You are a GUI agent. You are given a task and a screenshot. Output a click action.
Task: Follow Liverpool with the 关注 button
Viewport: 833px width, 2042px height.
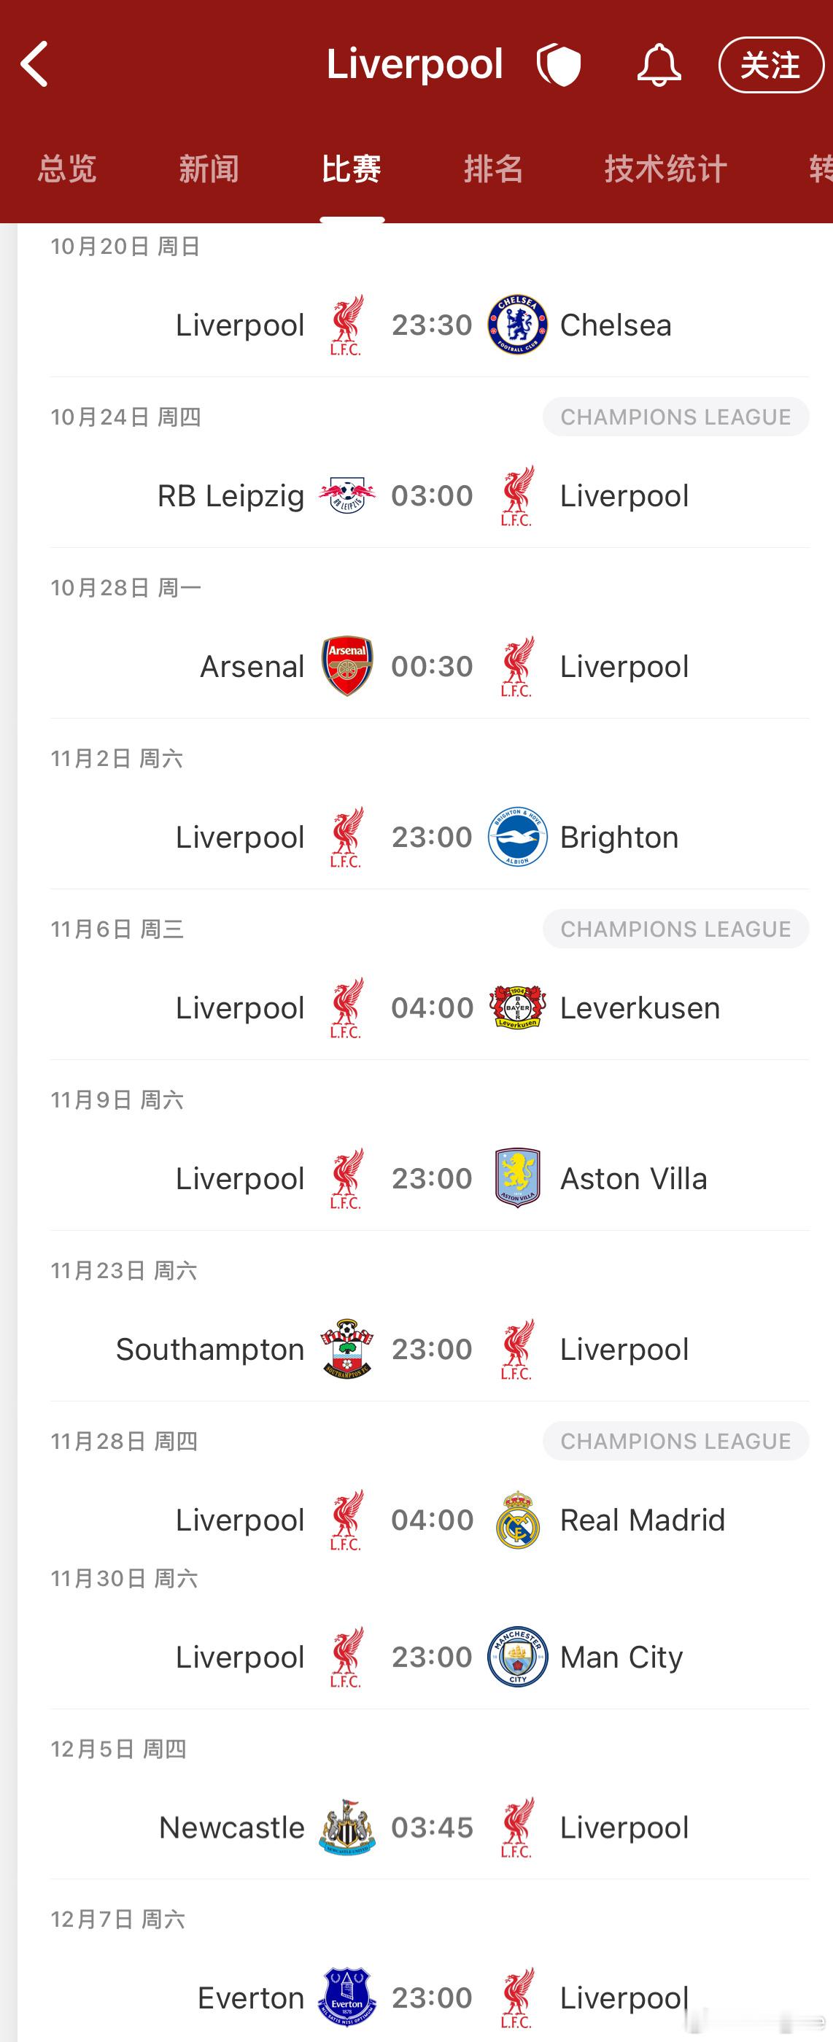pyautogui.click(x=771, y=65)
